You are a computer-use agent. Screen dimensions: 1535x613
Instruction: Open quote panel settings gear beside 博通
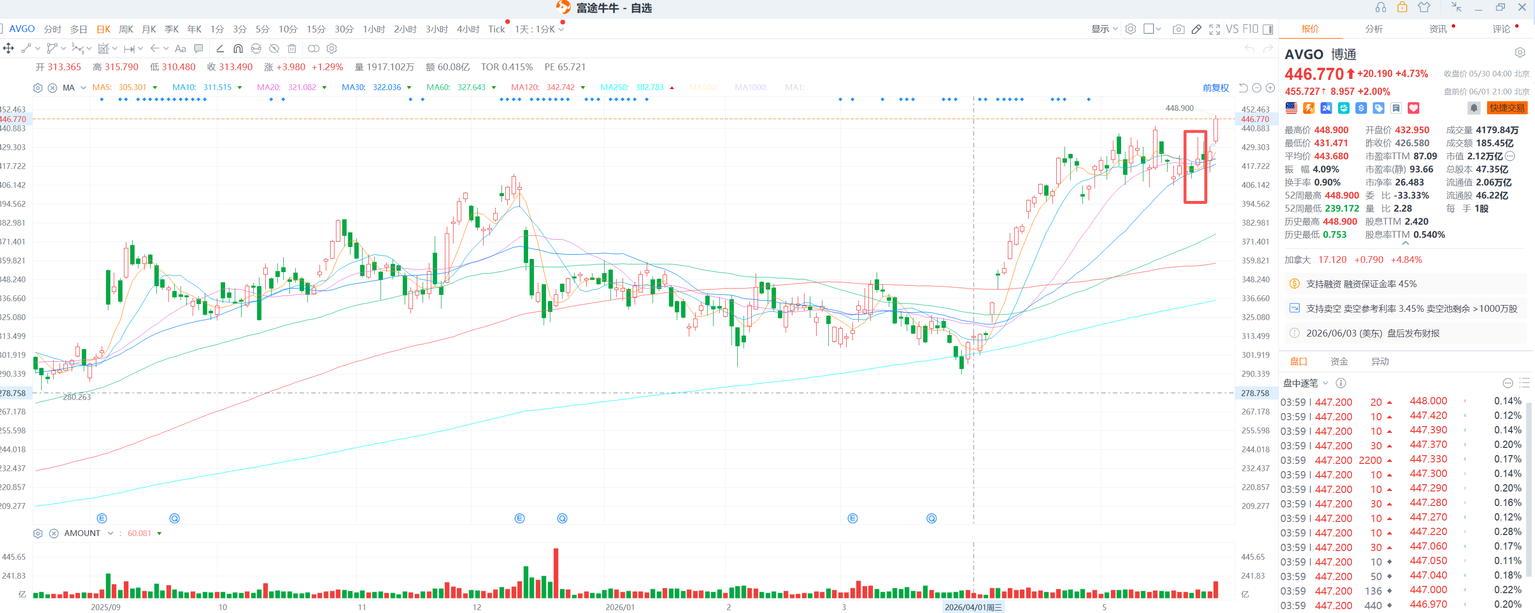[1520, 52]
